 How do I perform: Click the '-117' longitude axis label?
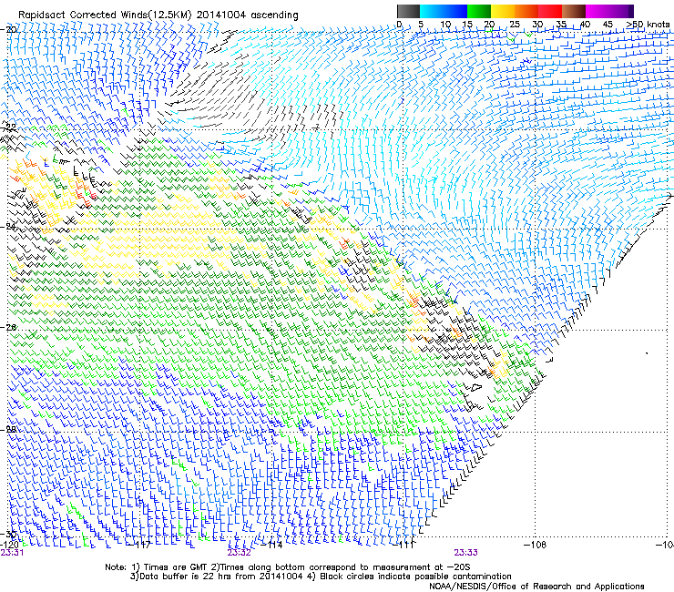[x=141, y=545]
